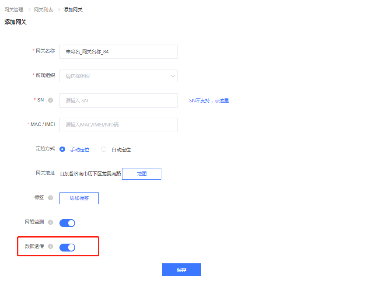366x297 pixels.
Task: Open the SN不支持，点这里 link
Action: tap(209, 101)
